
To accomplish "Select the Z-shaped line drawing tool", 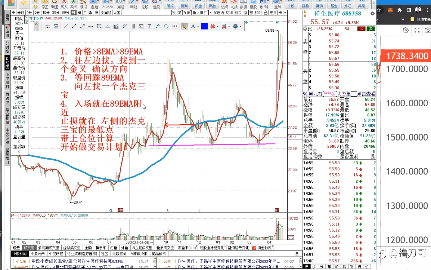I will 149,26.
